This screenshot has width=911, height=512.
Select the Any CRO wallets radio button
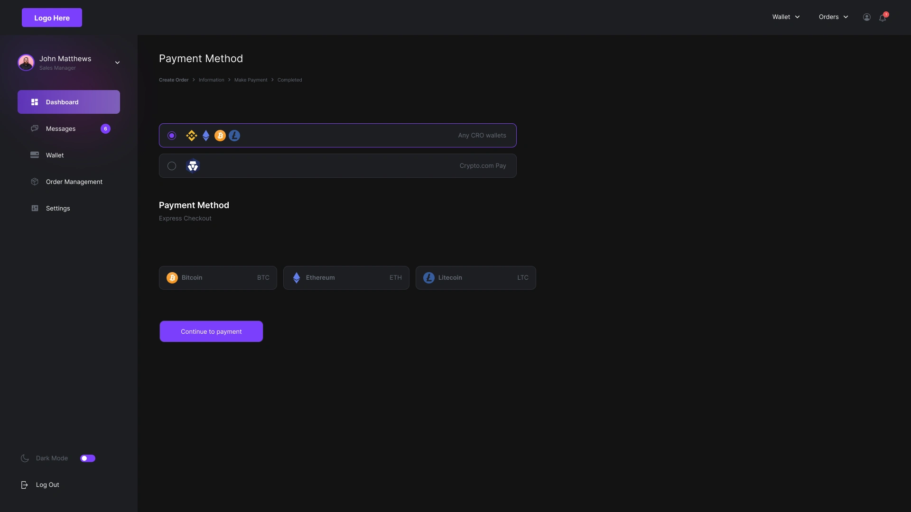point(172,136)
